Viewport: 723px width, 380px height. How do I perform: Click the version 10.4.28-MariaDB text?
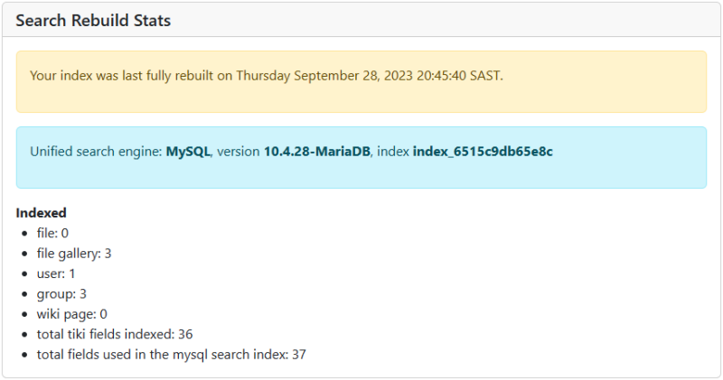click(x=317, y=152)
